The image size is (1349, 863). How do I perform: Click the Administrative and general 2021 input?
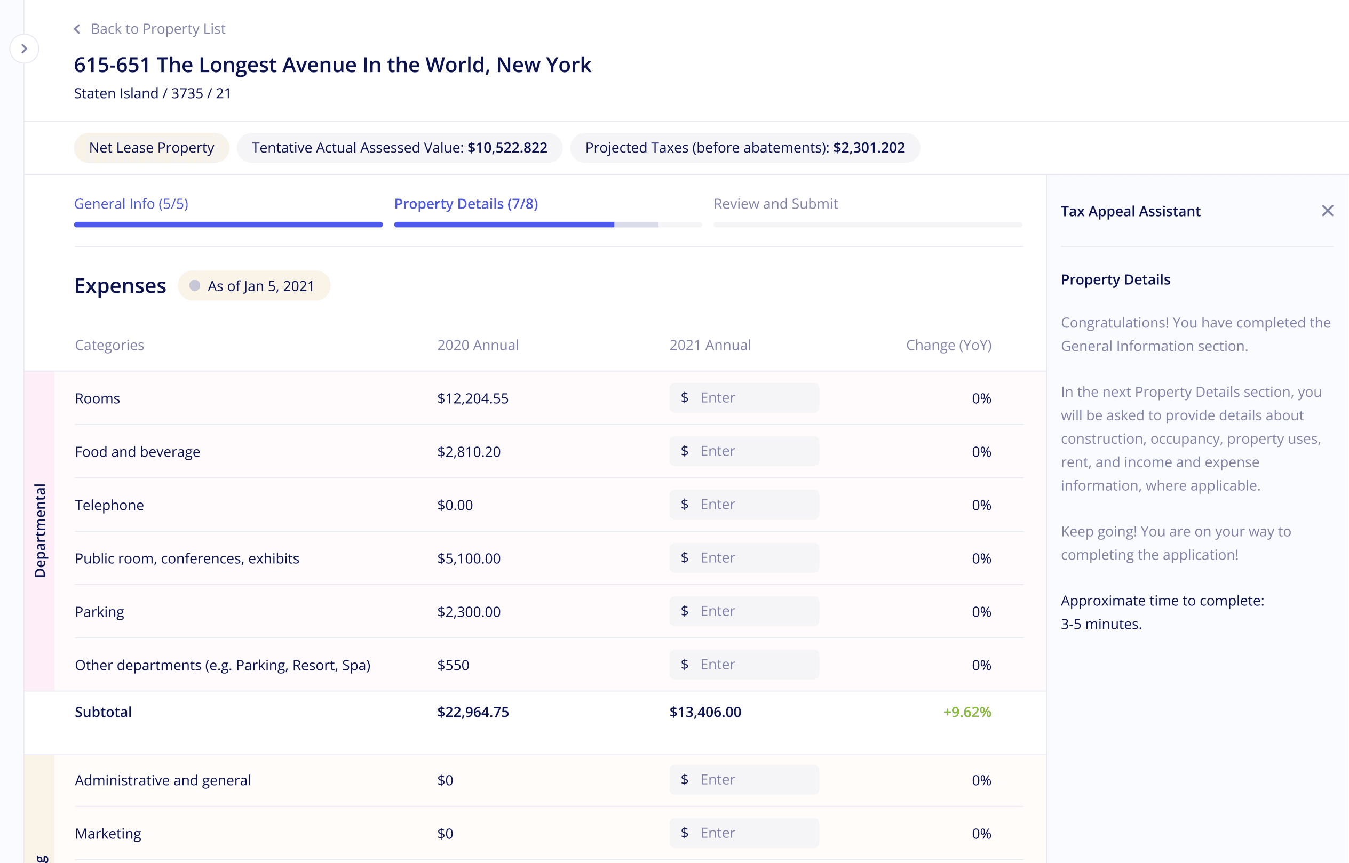[744, 779]
